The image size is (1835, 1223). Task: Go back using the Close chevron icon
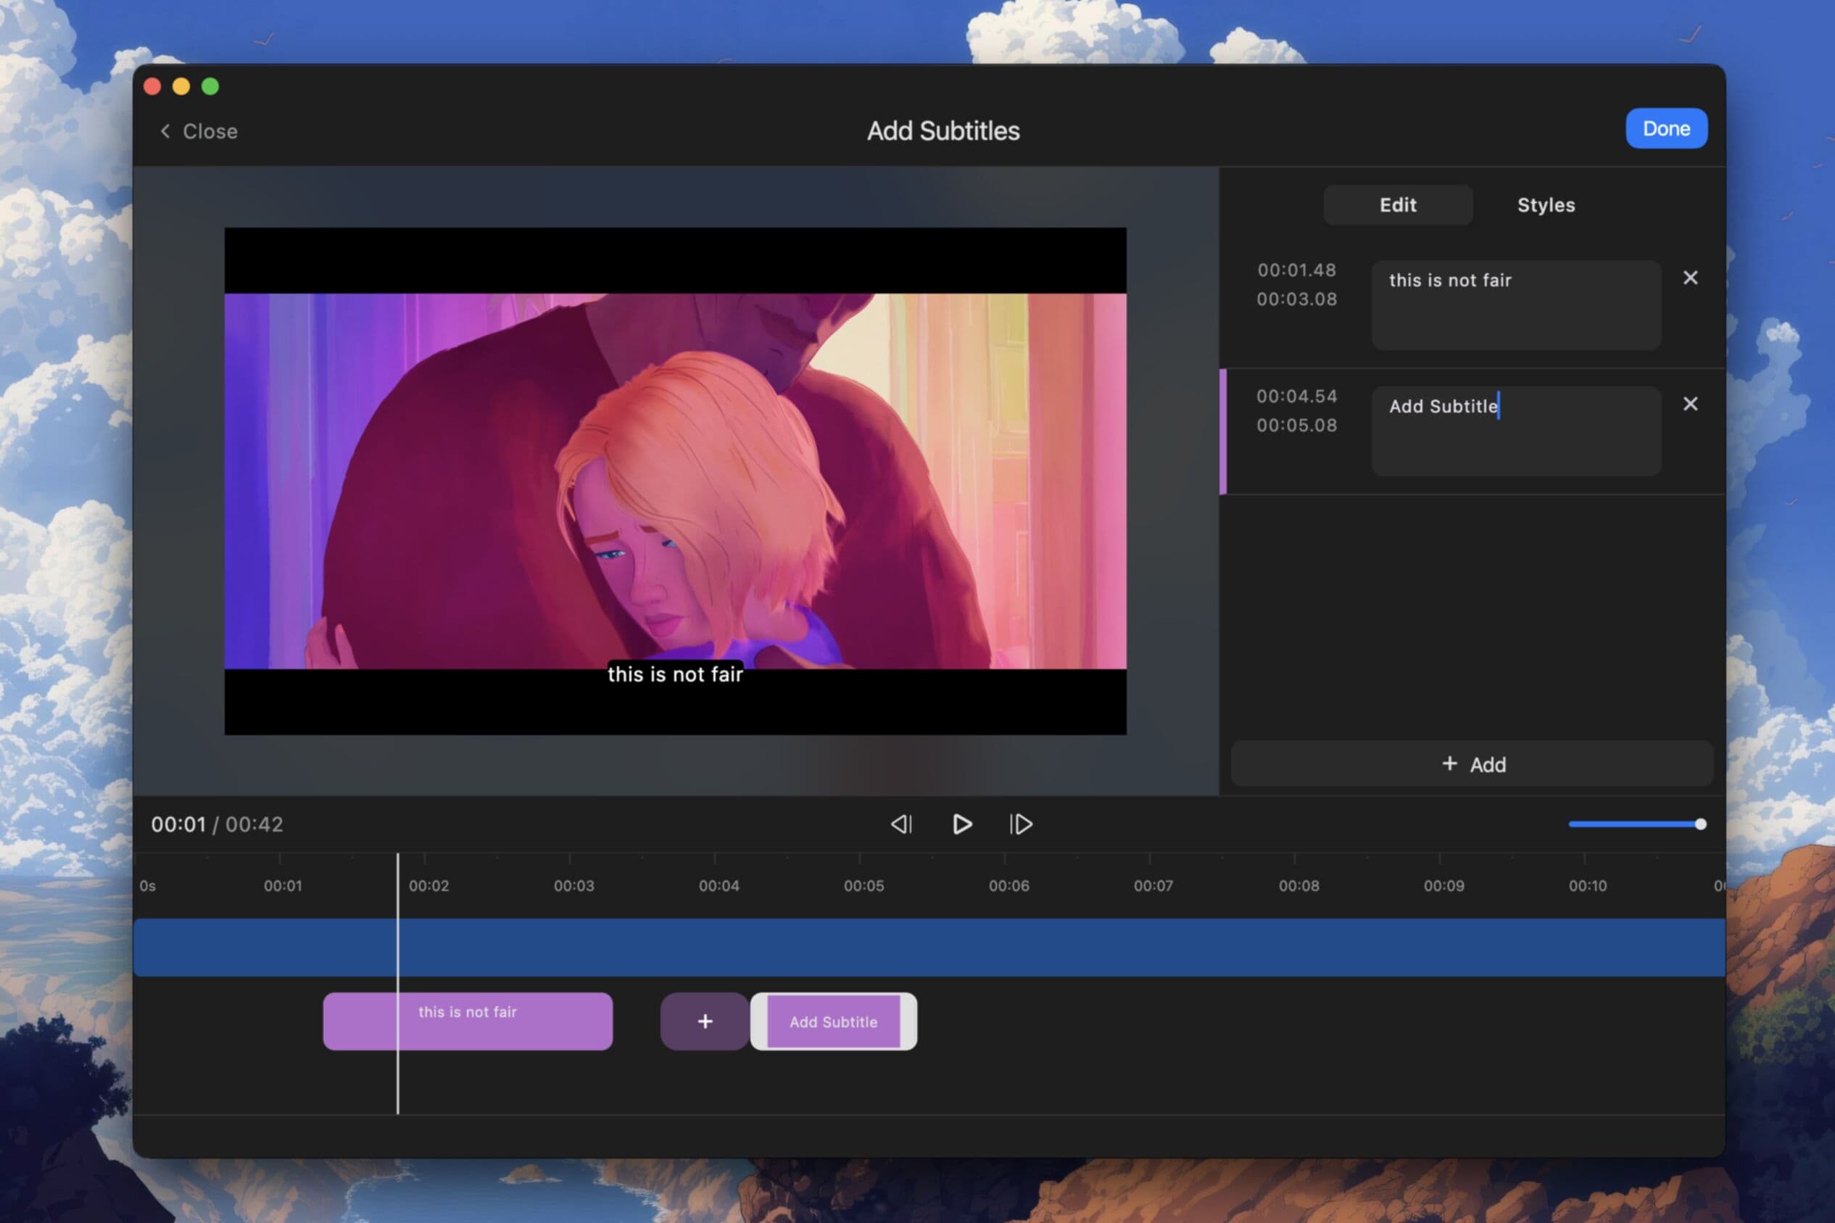(x=165, y=131)
